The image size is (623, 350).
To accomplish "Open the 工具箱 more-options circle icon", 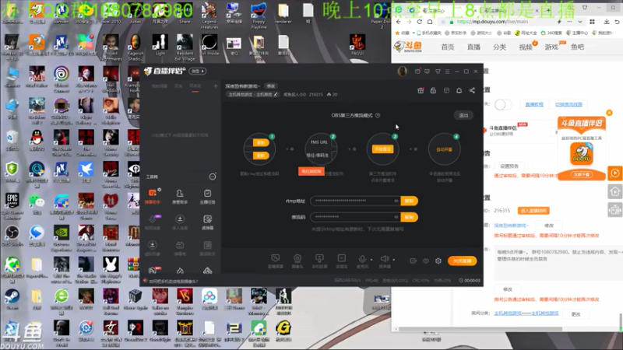I will click(213, 177).
